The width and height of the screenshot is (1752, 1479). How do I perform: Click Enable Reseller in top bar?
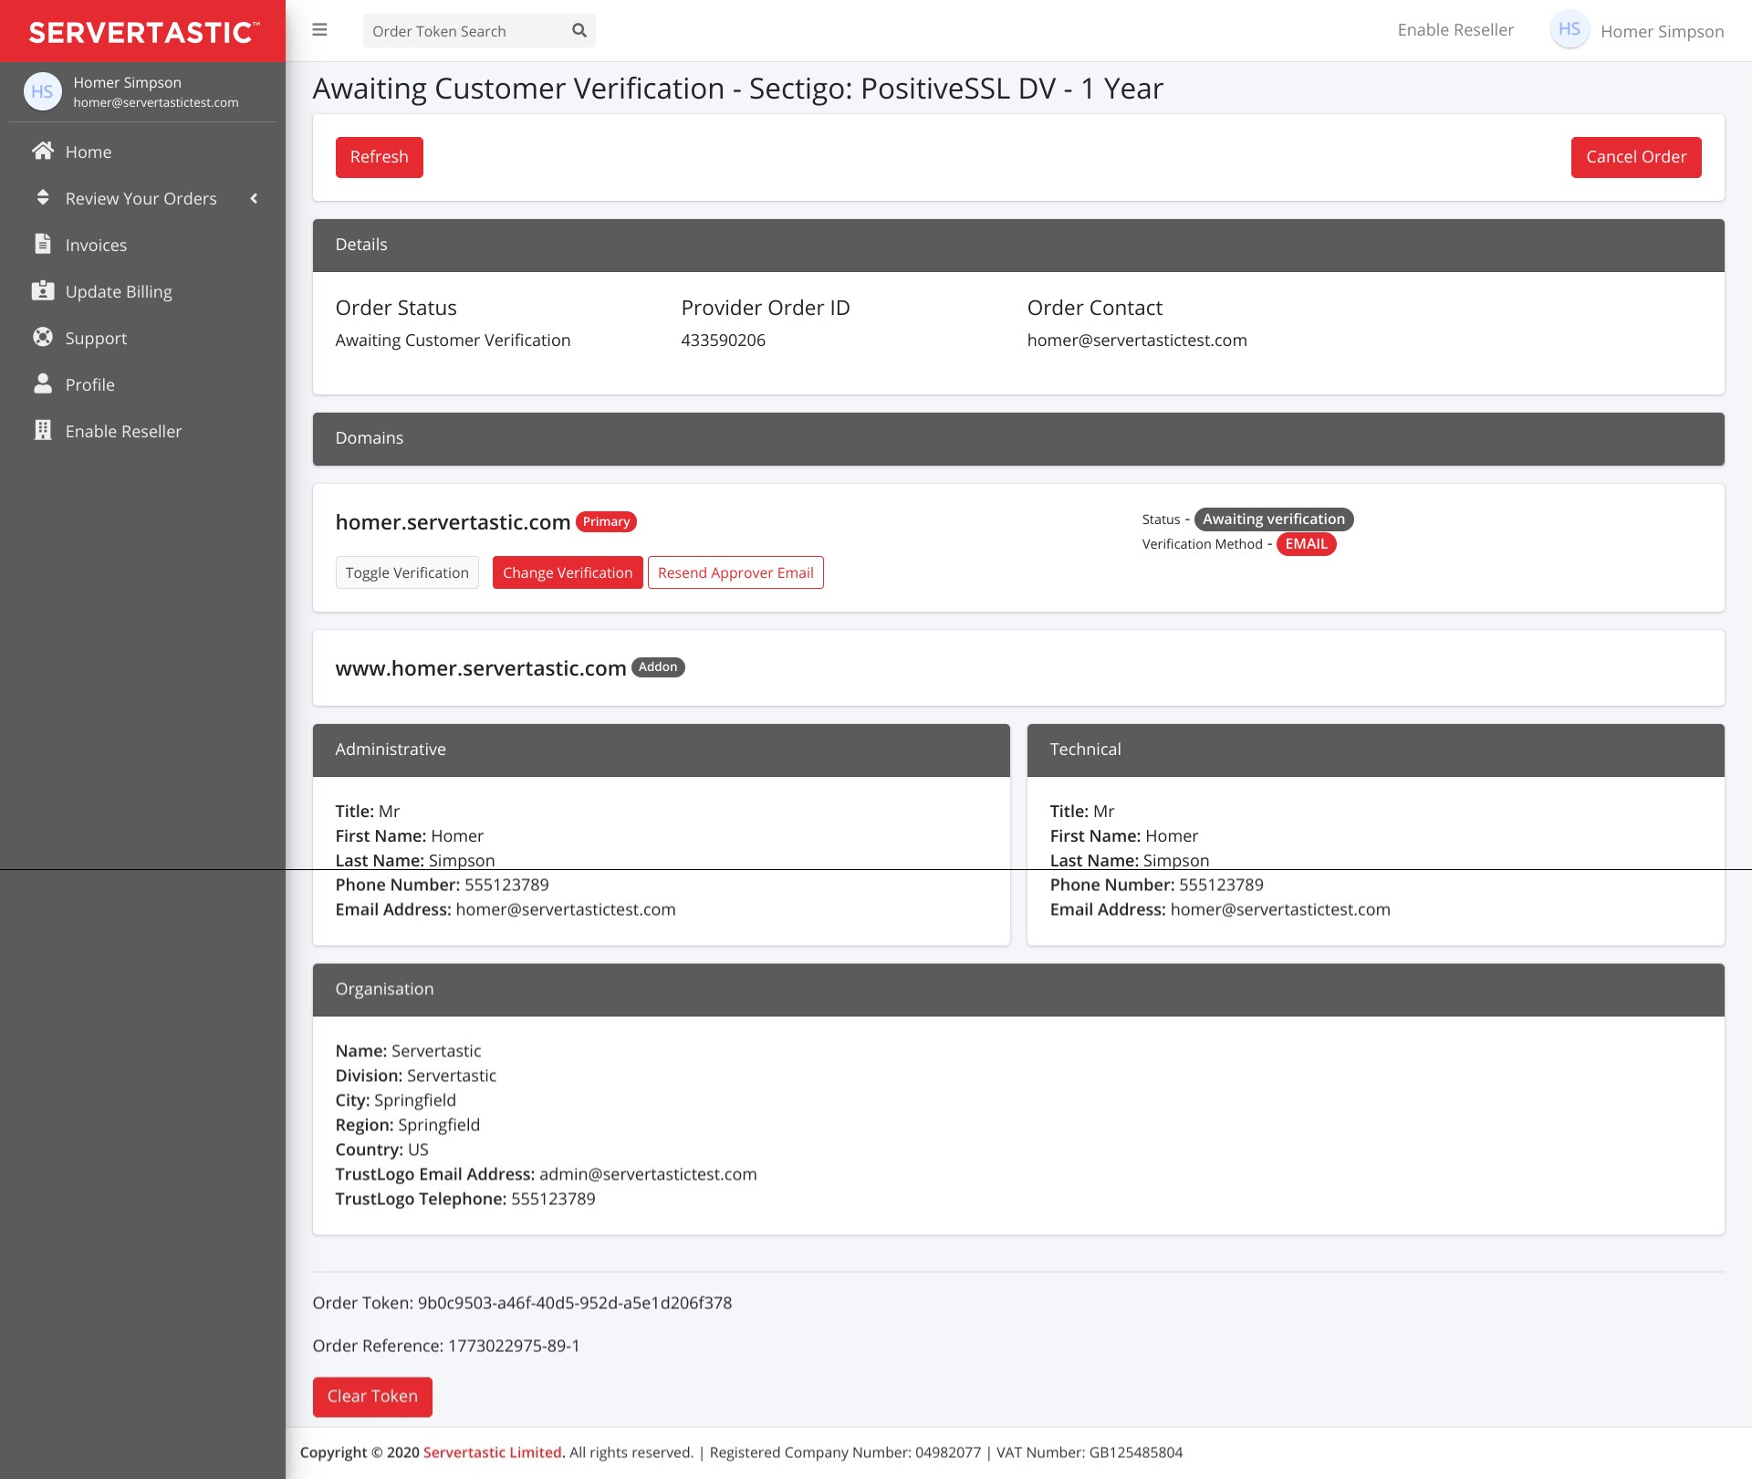click(1455, 30)
